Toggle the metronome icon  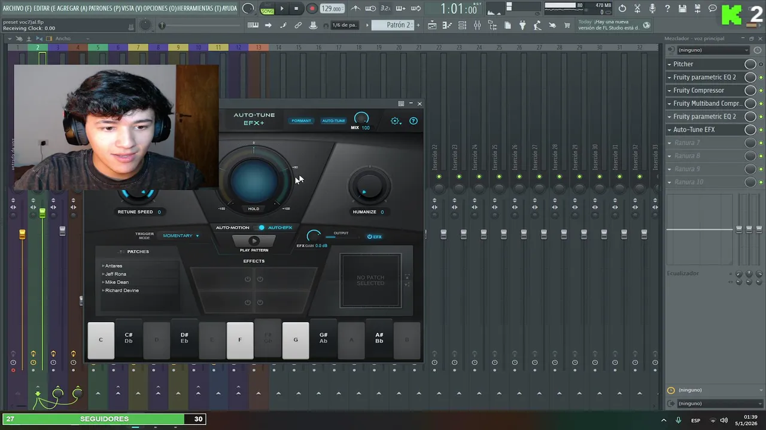(x=355, y=8)
